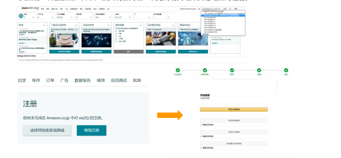Click the UK flag icon beside account name
The image size is (341, 158).
(199, 9)
